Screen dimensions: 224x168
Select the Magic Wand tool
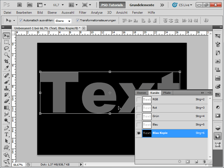coord(6,55)
